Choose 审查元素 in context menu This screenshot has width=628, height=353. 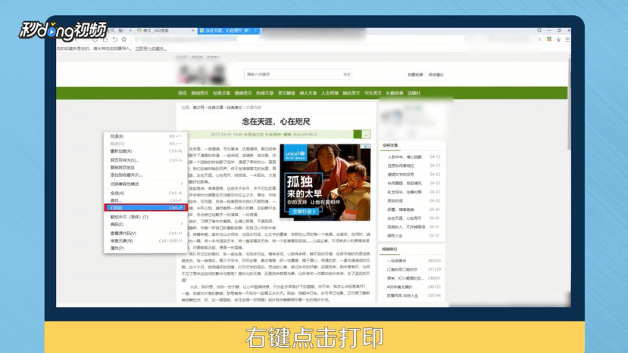[x=145, y=240]
